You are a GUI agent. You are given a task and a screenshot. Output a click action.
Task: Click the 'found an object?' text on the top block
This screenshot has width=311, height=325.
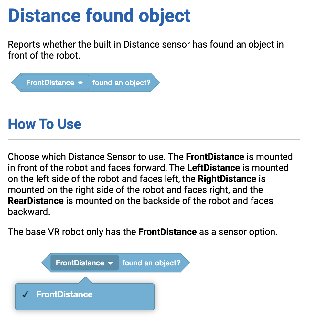[x=121, y=83]
